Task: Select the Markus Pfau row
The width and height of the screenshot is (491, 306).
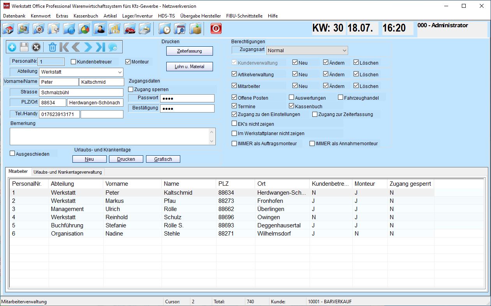Action: click(222, 201)
